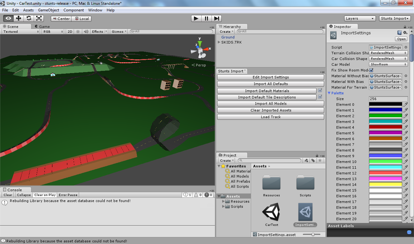Click Material With Bias object picker circle
This screenshot has height=244, width=414.
[x=406, y=82]
